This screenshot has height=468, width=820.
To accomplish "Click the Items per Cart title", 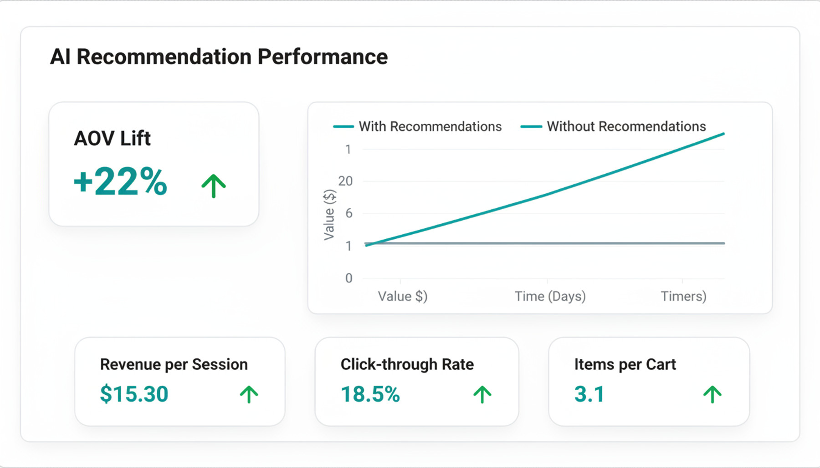I will pyautogui.click(x=625, y=364).
